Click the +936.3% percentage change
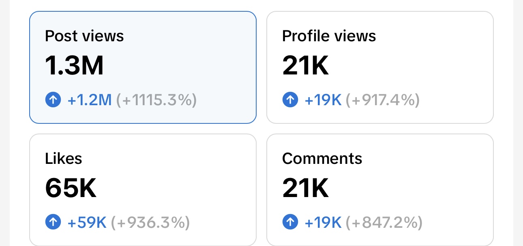 point(150,222)
